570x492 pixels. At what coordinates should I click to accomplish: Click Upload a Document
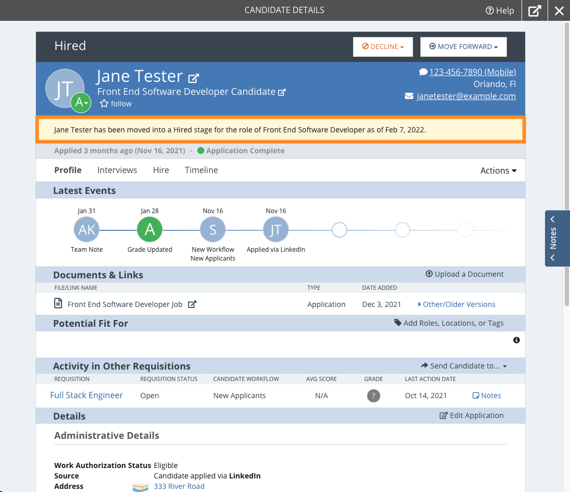(x=465, y=274)
